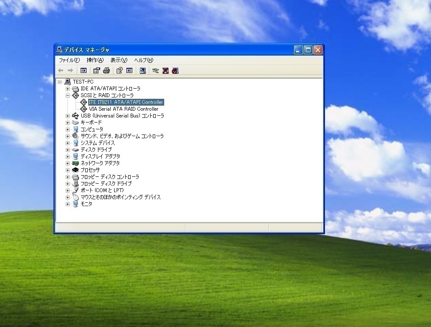The image size is (431, 327).
Task: Select the TEST-PC label
Action: (x=83, y=81)
